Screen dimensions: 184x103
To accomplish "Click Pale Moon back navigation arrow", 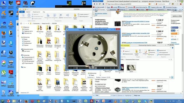I will click(x=95, y=4).
